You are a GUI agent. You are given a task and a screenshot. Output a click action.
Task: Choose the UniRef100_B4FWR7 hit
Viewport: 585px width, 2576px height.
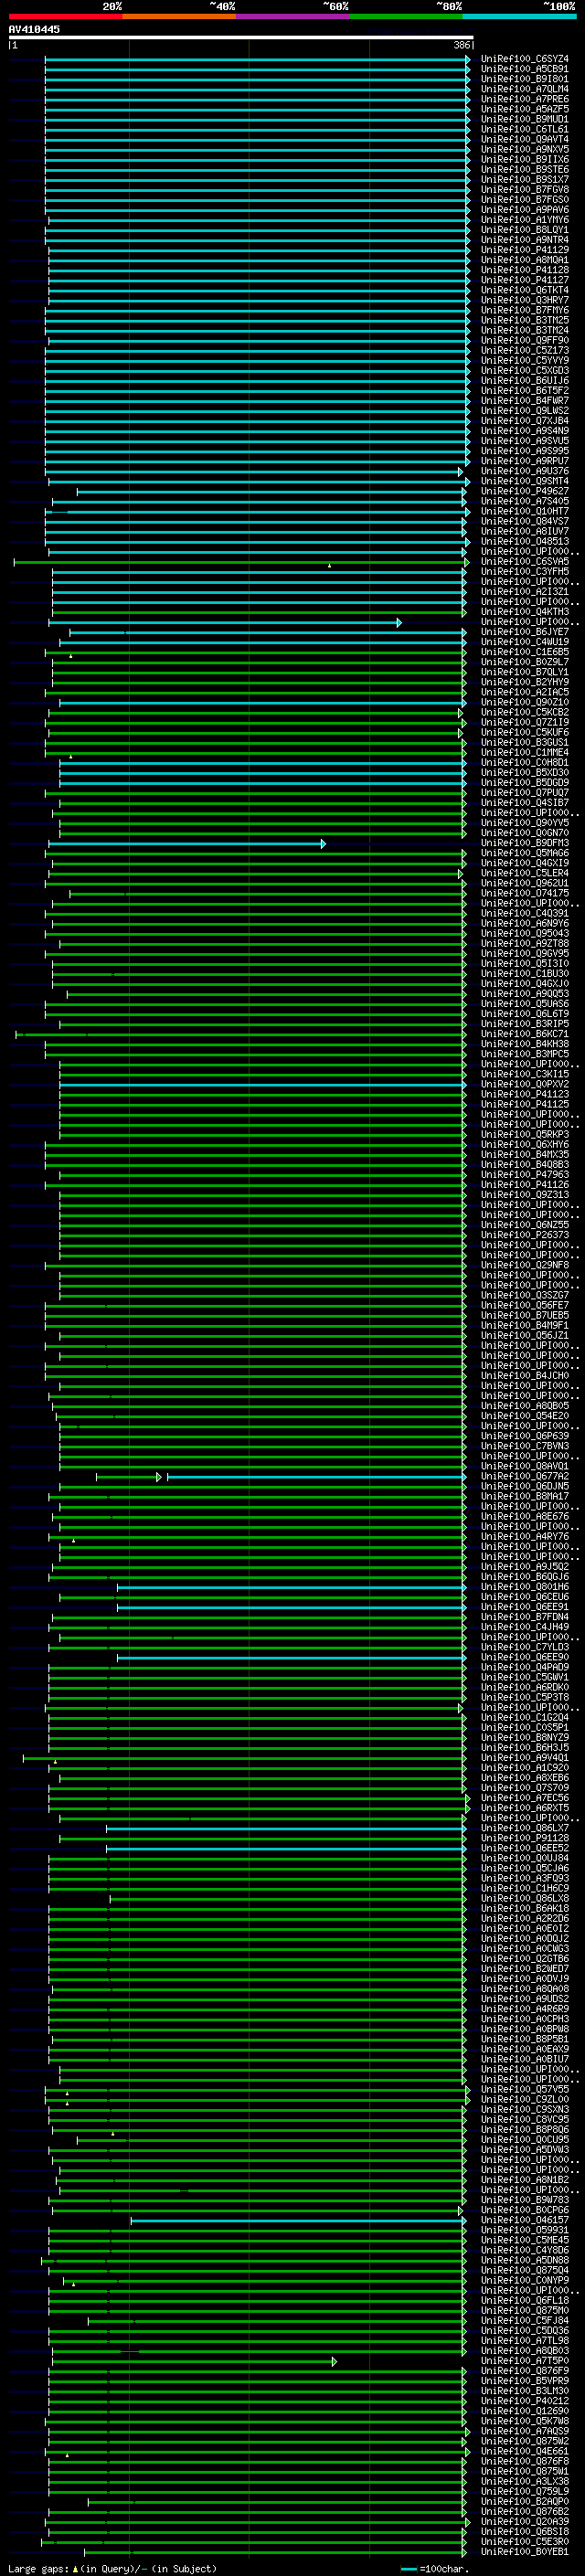[x=524, y=401]
